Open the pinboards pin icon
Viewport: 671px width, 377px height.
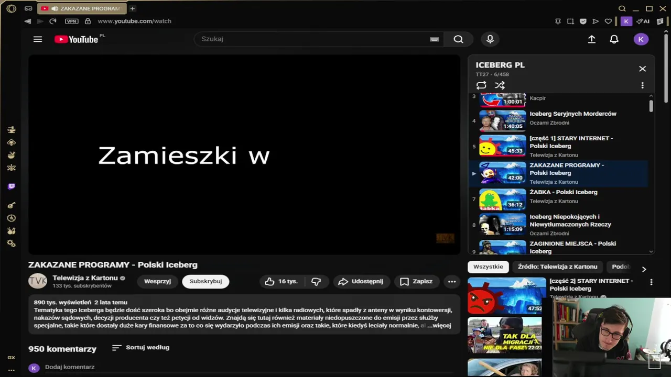click(558, 21)
